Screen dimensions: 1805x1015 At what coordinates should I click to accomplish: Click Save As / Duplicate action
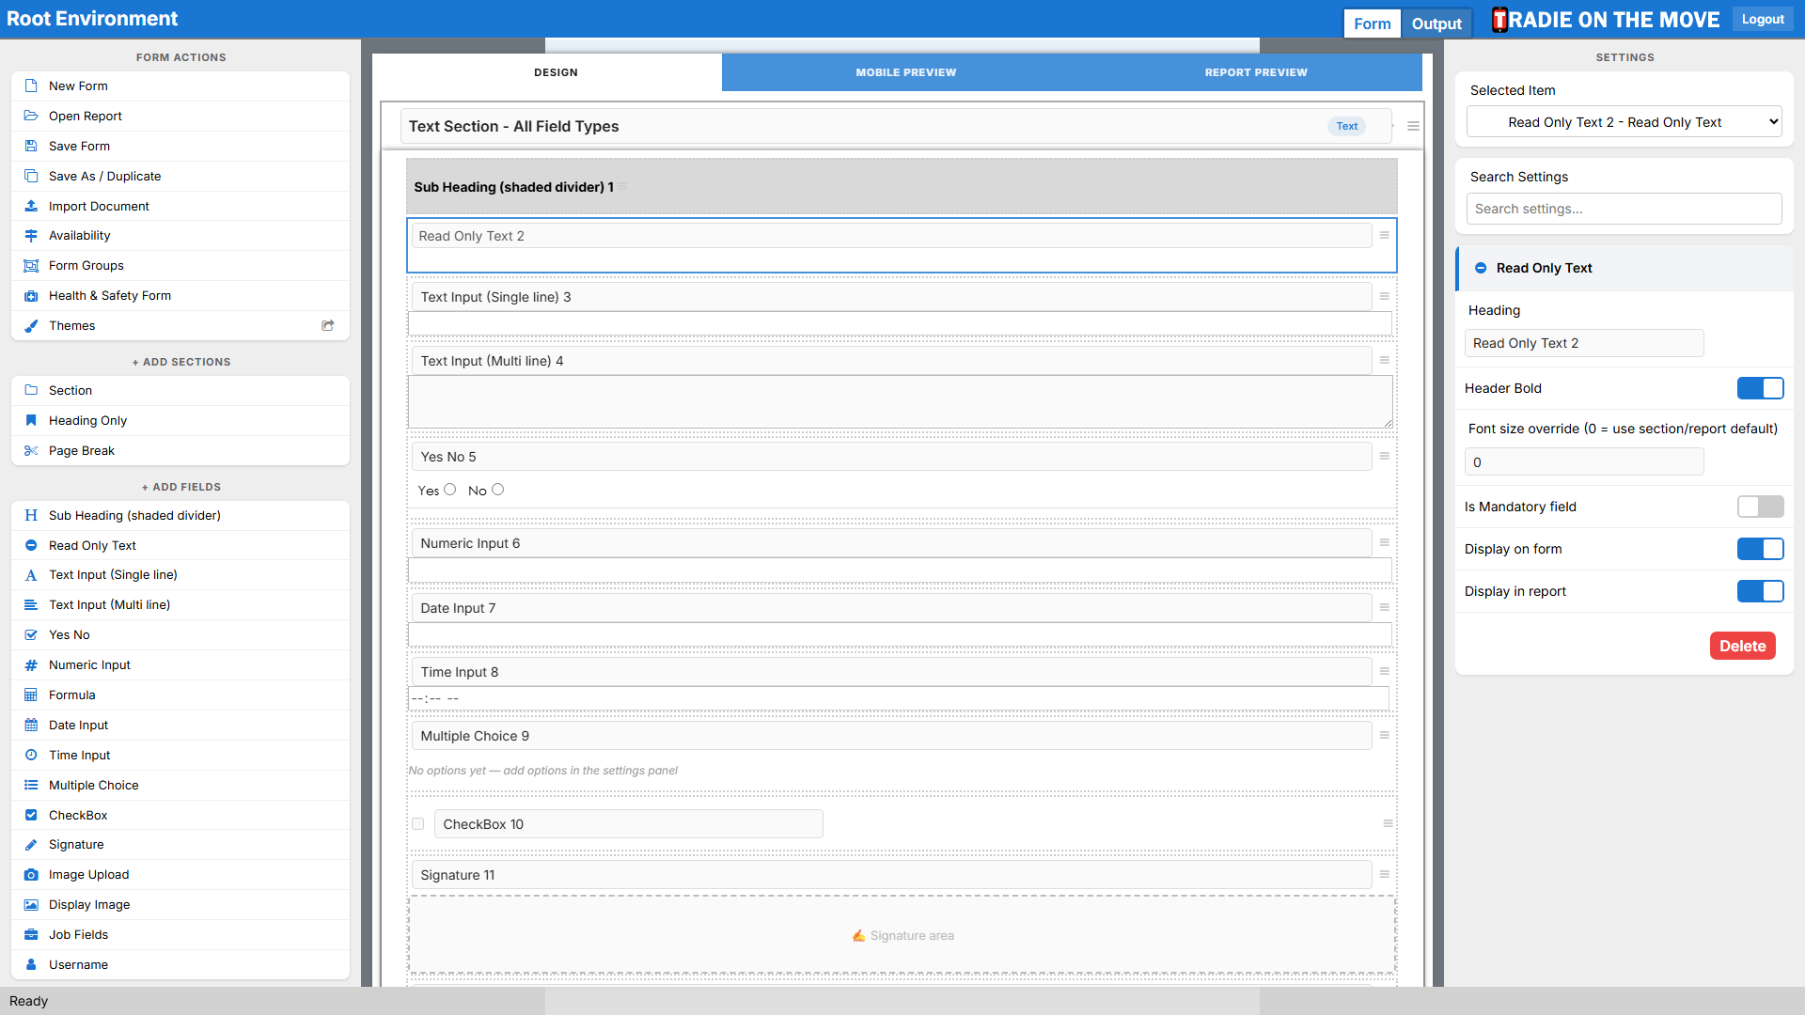[x=180, y=176]
